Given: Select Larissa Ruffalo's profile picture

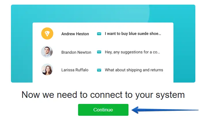Looking at the screenshot, I should click(47, 70).
